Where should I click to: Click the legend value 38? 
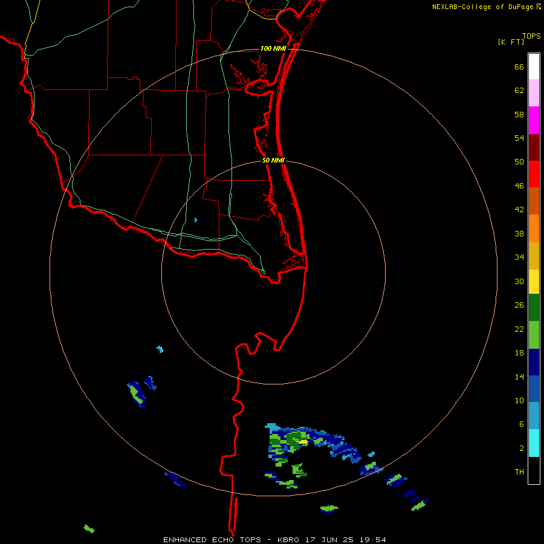click(519, 233)
